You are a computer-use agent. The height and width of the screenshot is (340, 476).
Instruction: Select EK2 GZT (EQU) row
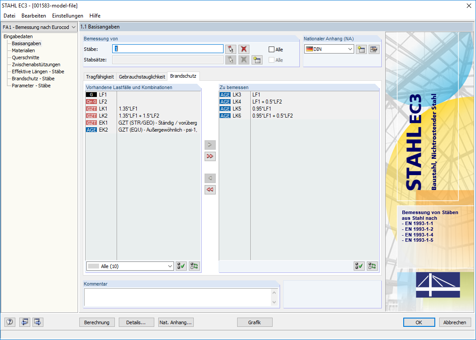click(143, 130)
